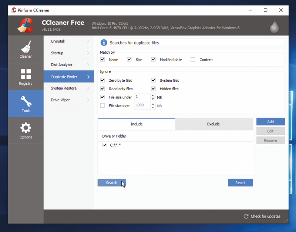Switch to the Include tab

click(x=137, y=124)
